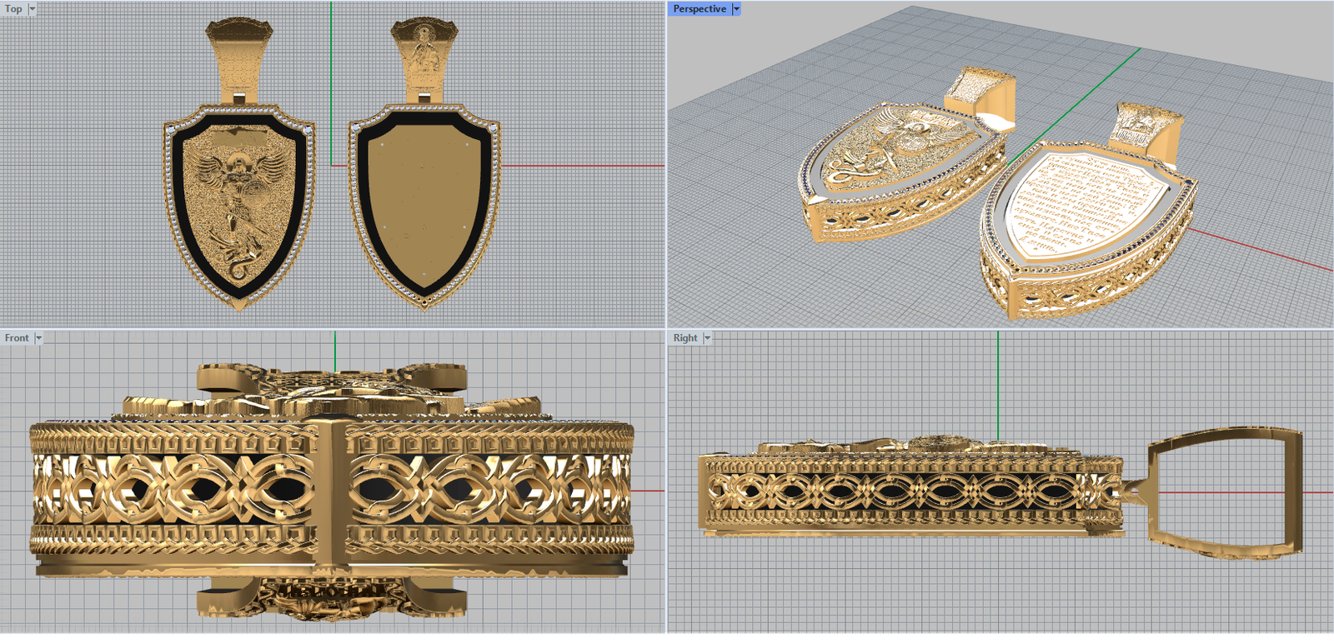Click the saint-figure bail in Top view
The width and height of the screenshot is (1334, 643).
tap(424, 54)
